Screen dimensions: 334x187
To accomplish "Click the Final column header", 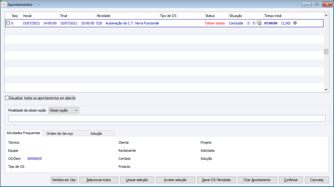I will (x=78, y=16).
